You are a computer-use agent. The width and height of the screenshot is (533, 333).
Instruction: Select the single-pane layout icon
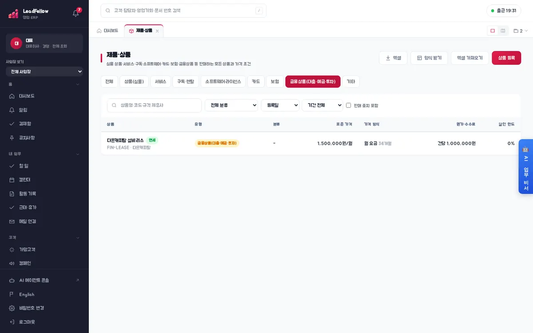[493, 31]
